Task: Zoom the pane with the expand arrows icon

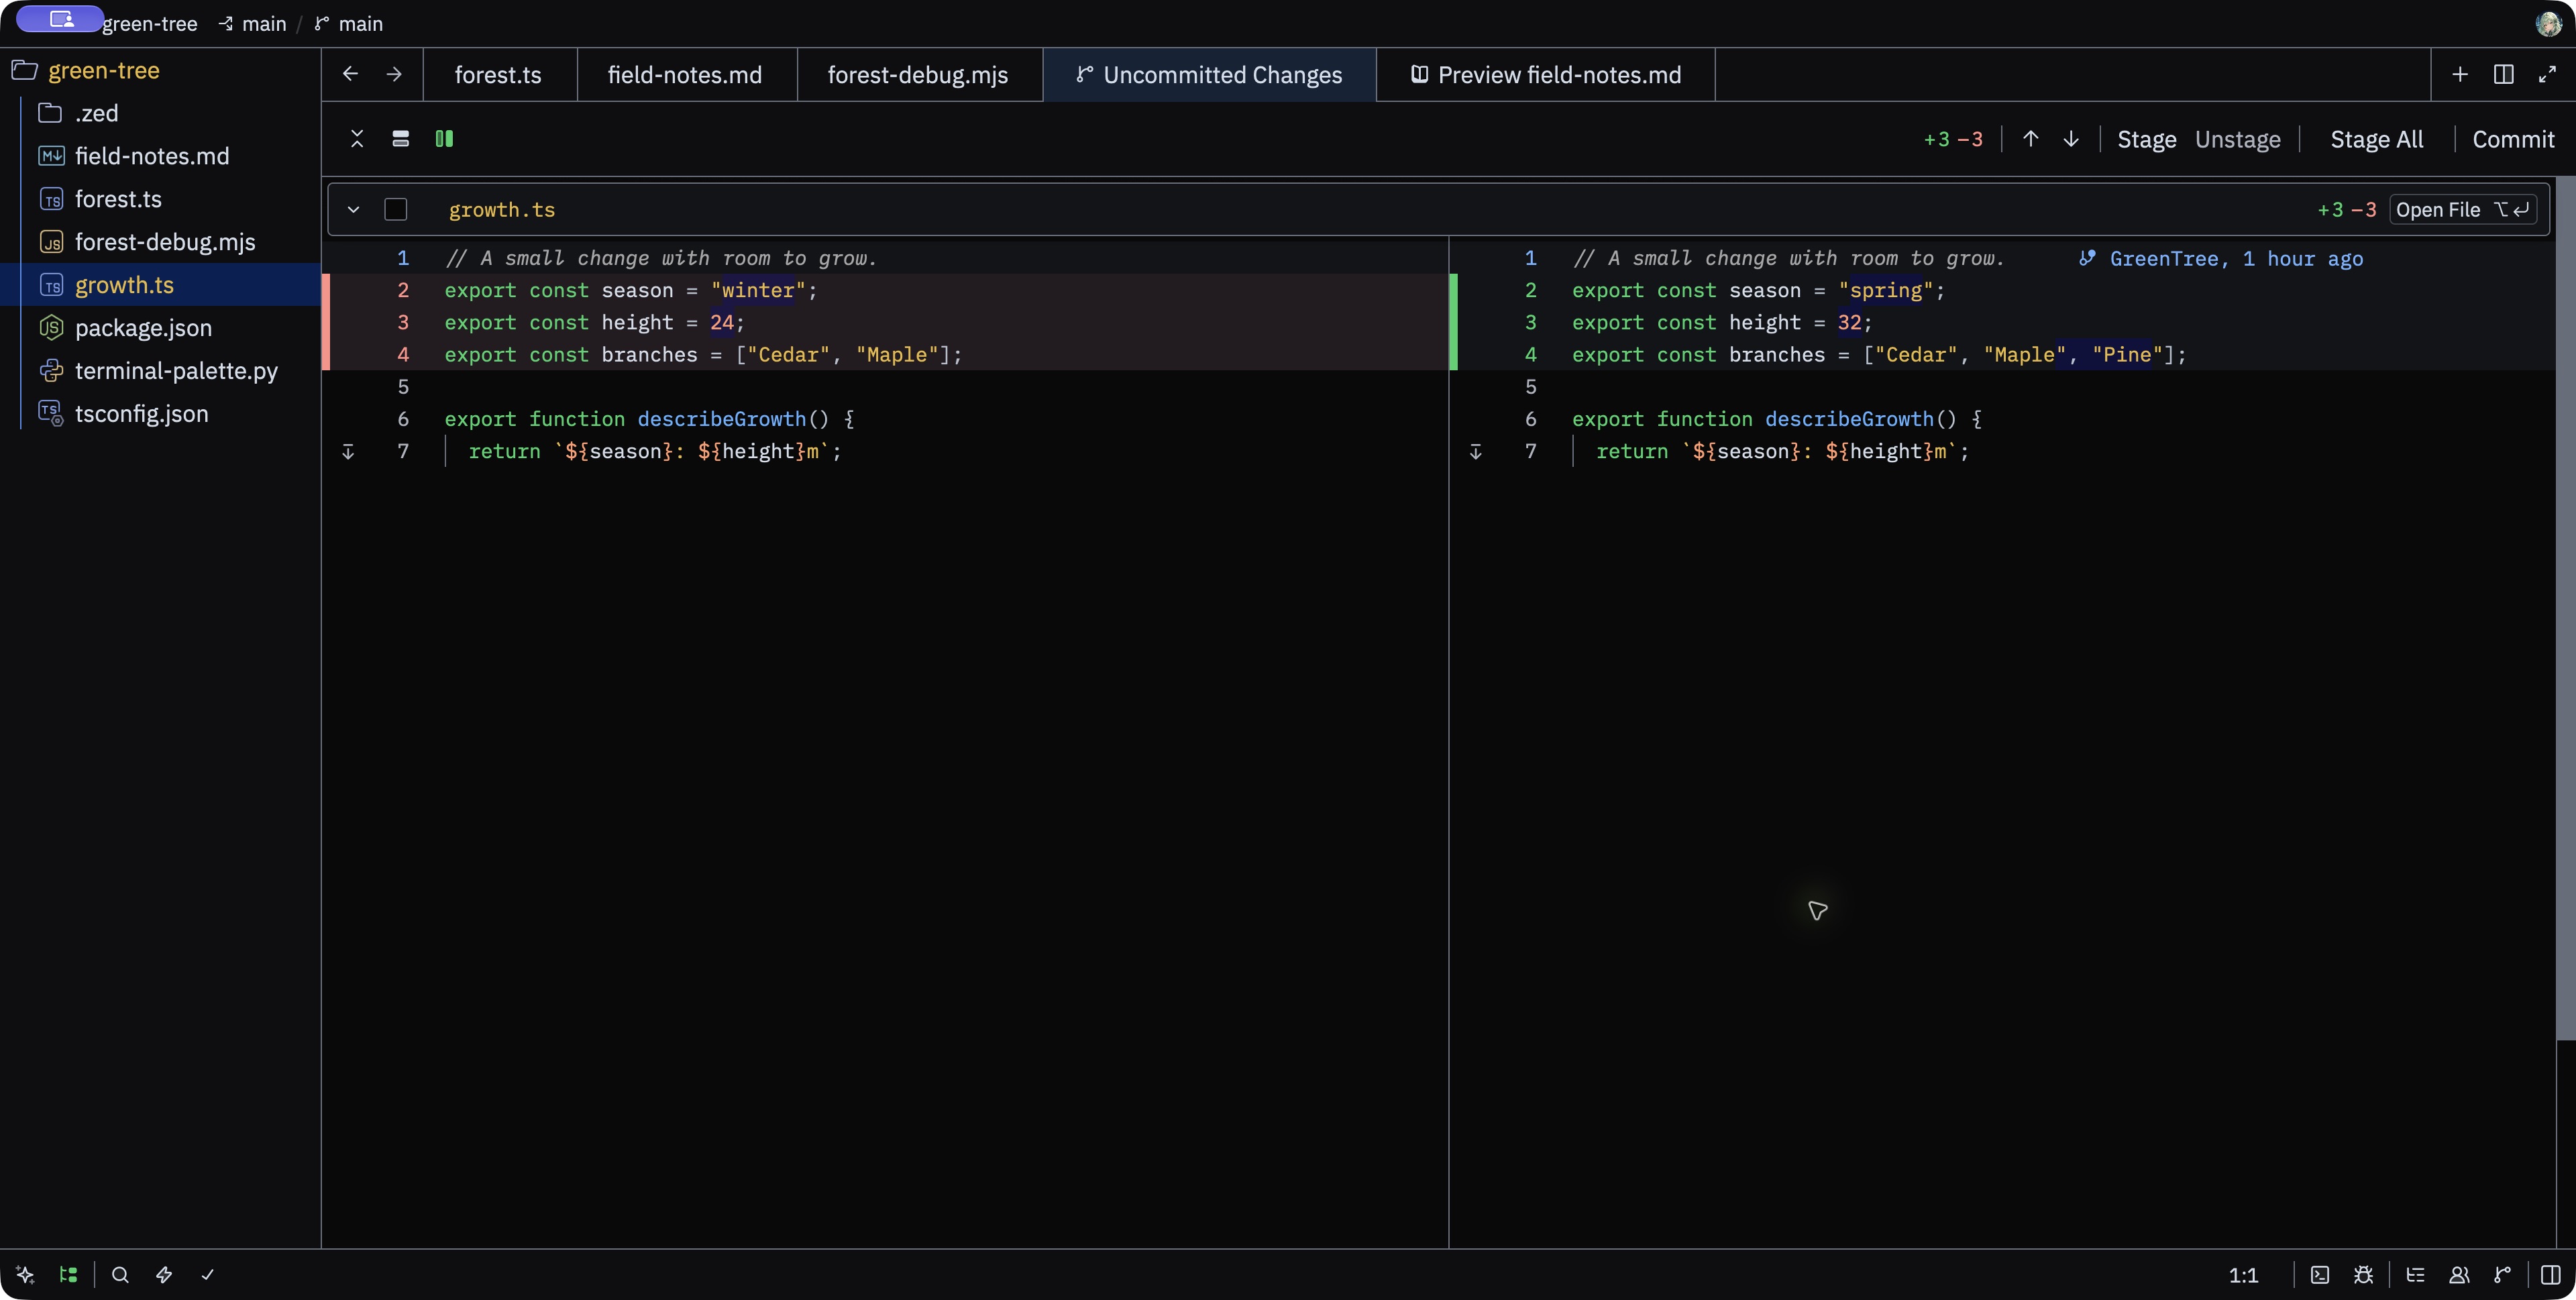Action: pos(2547,74)
